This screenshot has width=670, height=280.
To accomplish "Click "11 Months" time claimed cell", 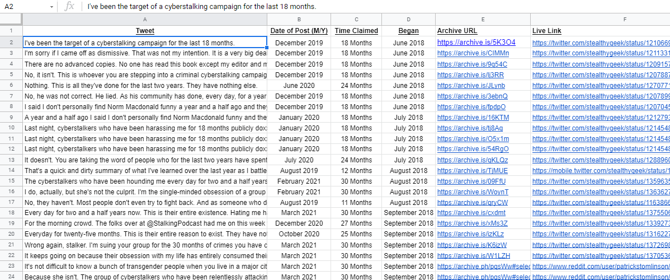I will (356, 203).
